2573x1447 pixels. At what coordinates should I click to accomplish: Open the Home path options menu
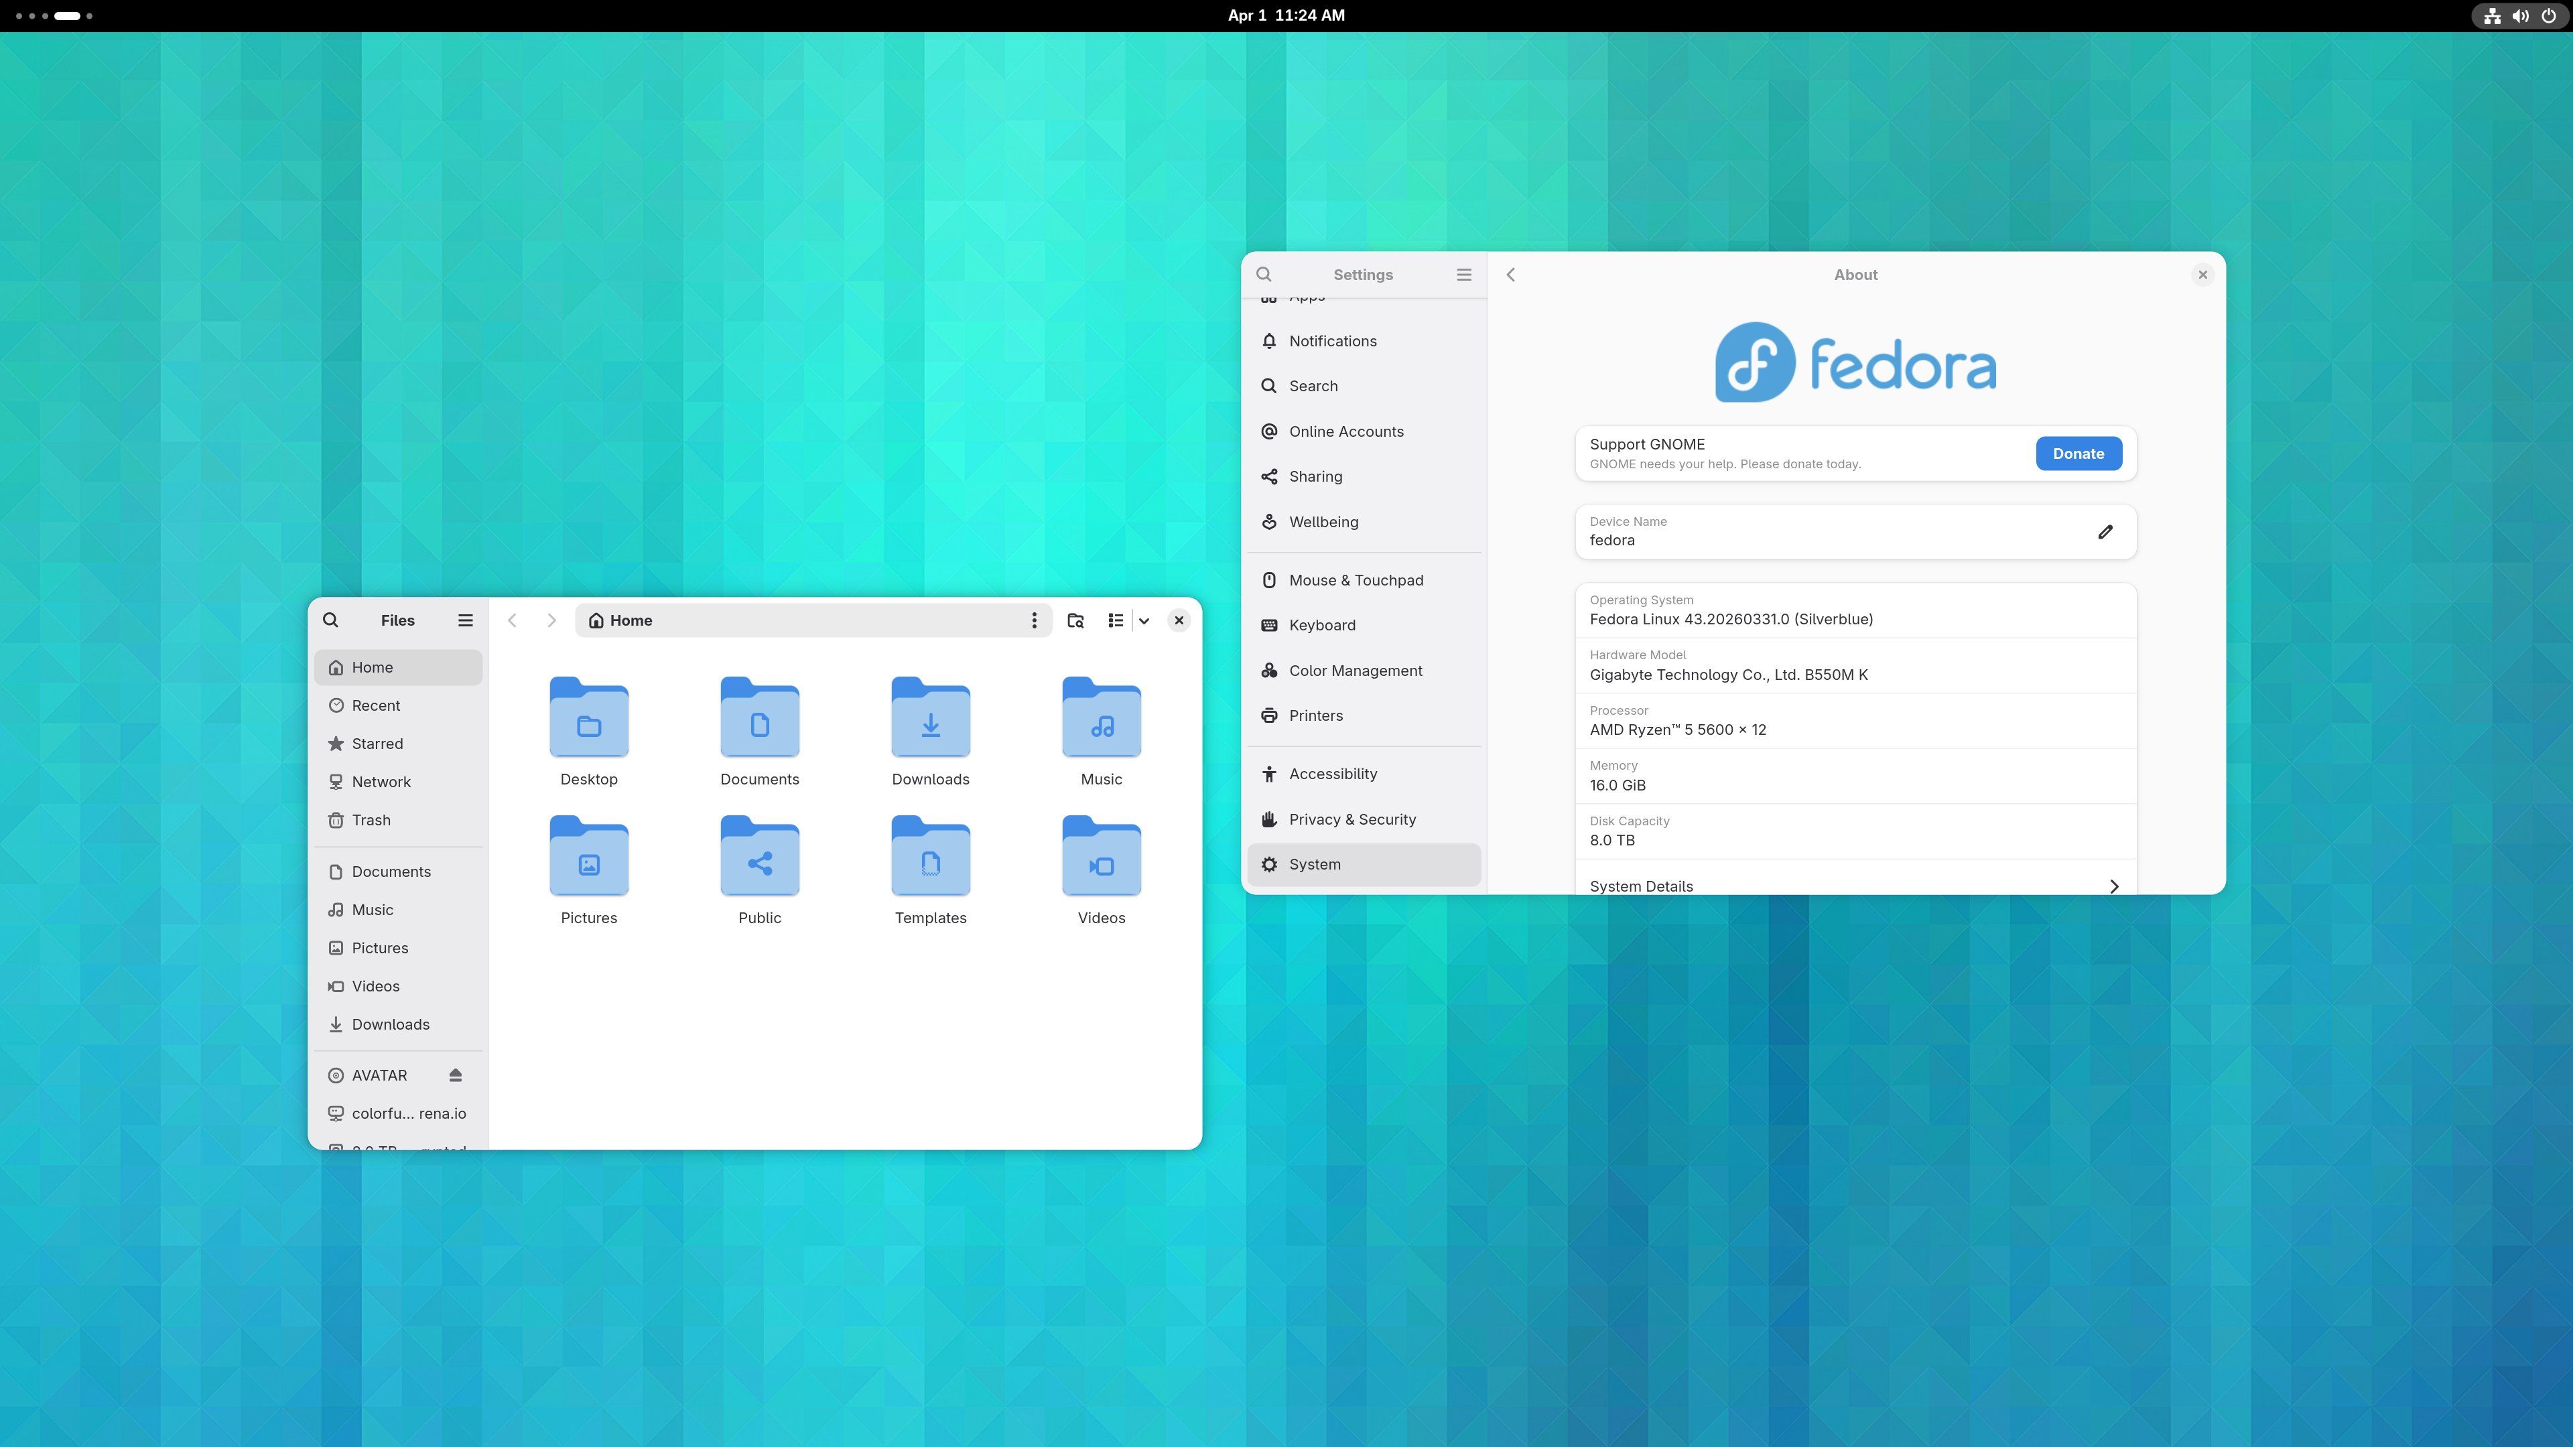(x=1034, y=620)
